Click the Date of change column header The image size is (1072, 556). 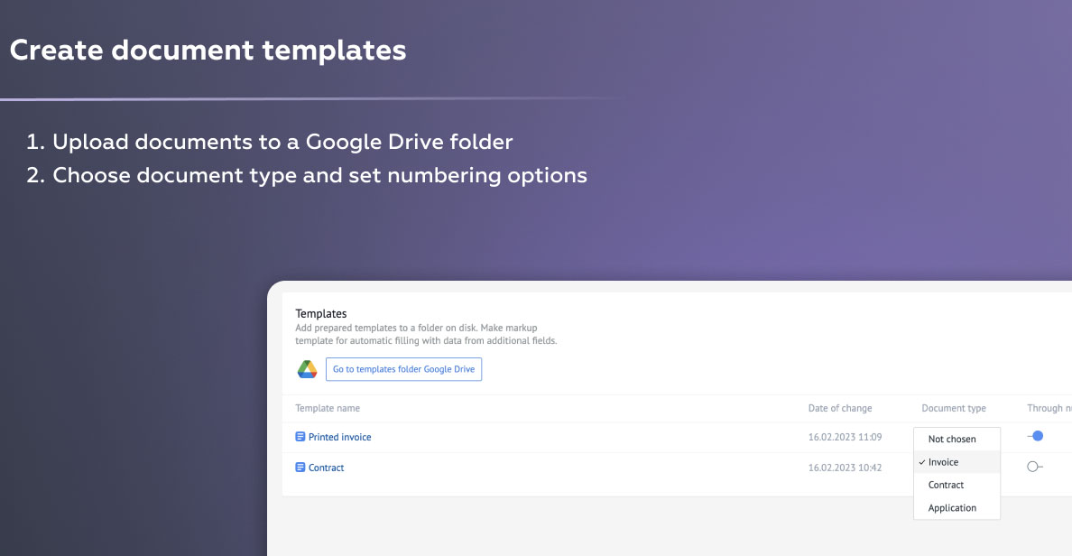840,408
